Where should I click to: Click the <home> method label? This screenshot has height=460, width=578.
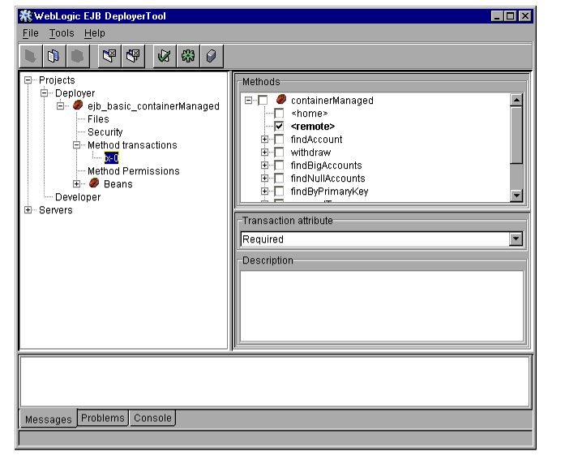point(310,114)
